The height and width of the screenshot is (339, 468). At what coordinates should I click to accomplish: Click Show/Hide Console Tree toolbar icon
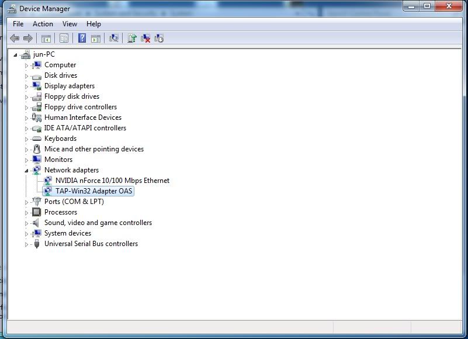point(46,39)
